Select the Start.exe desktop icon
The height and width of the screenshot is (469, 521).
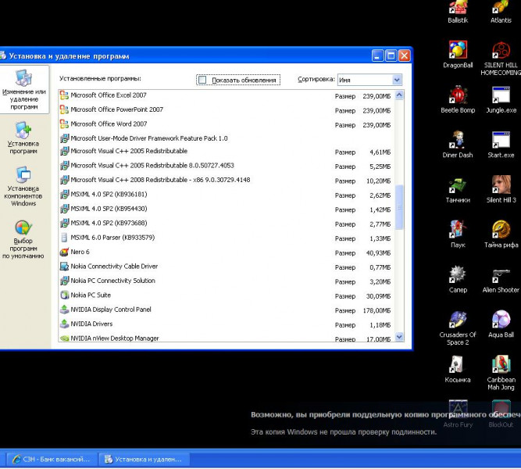[x=501, y=144]
